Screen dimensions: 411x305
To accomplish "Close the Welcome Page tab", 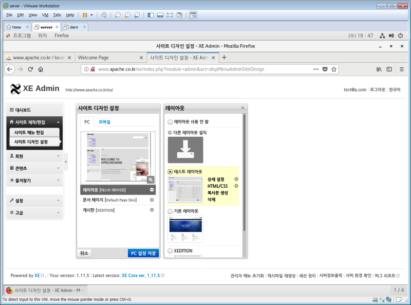I will pyautogui.click(x=141, y=58).
